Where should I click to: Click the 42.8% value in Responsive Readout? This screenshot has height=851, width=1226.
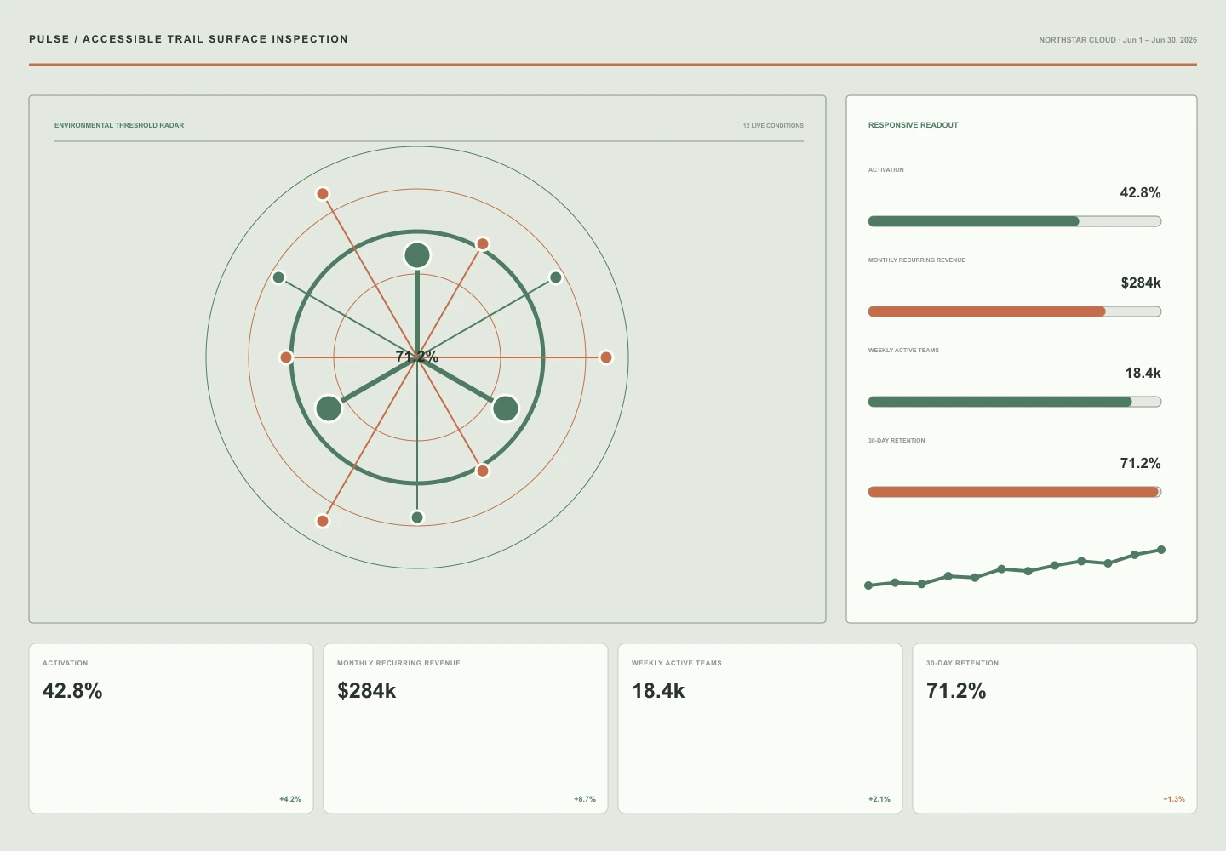click(1141, 193)
